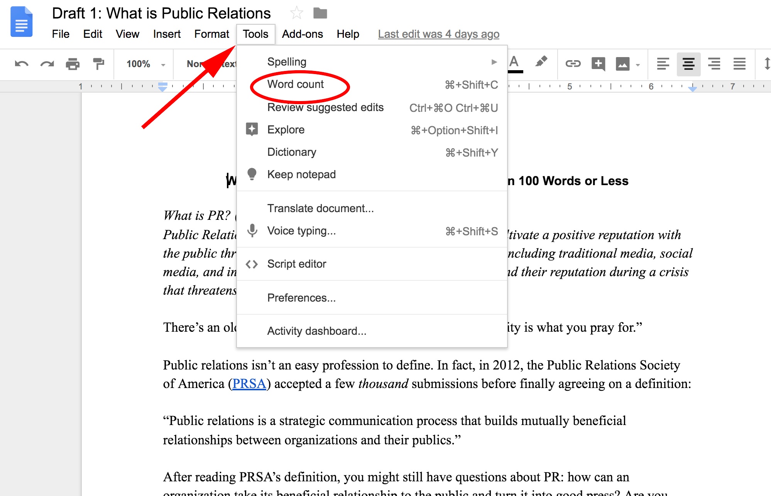Open the zoom level dropdown 100%
The width and height of the screenshot is (771, 496).
[143, 63]
